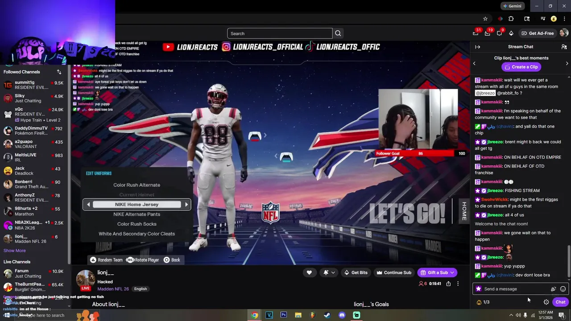Open the Madden NFL 26 category link

pos(113,289)
